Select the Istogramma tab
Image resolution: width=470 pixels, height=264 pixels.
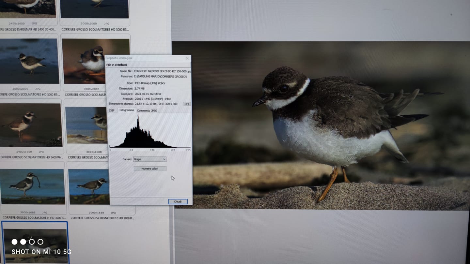coord(127,110)
